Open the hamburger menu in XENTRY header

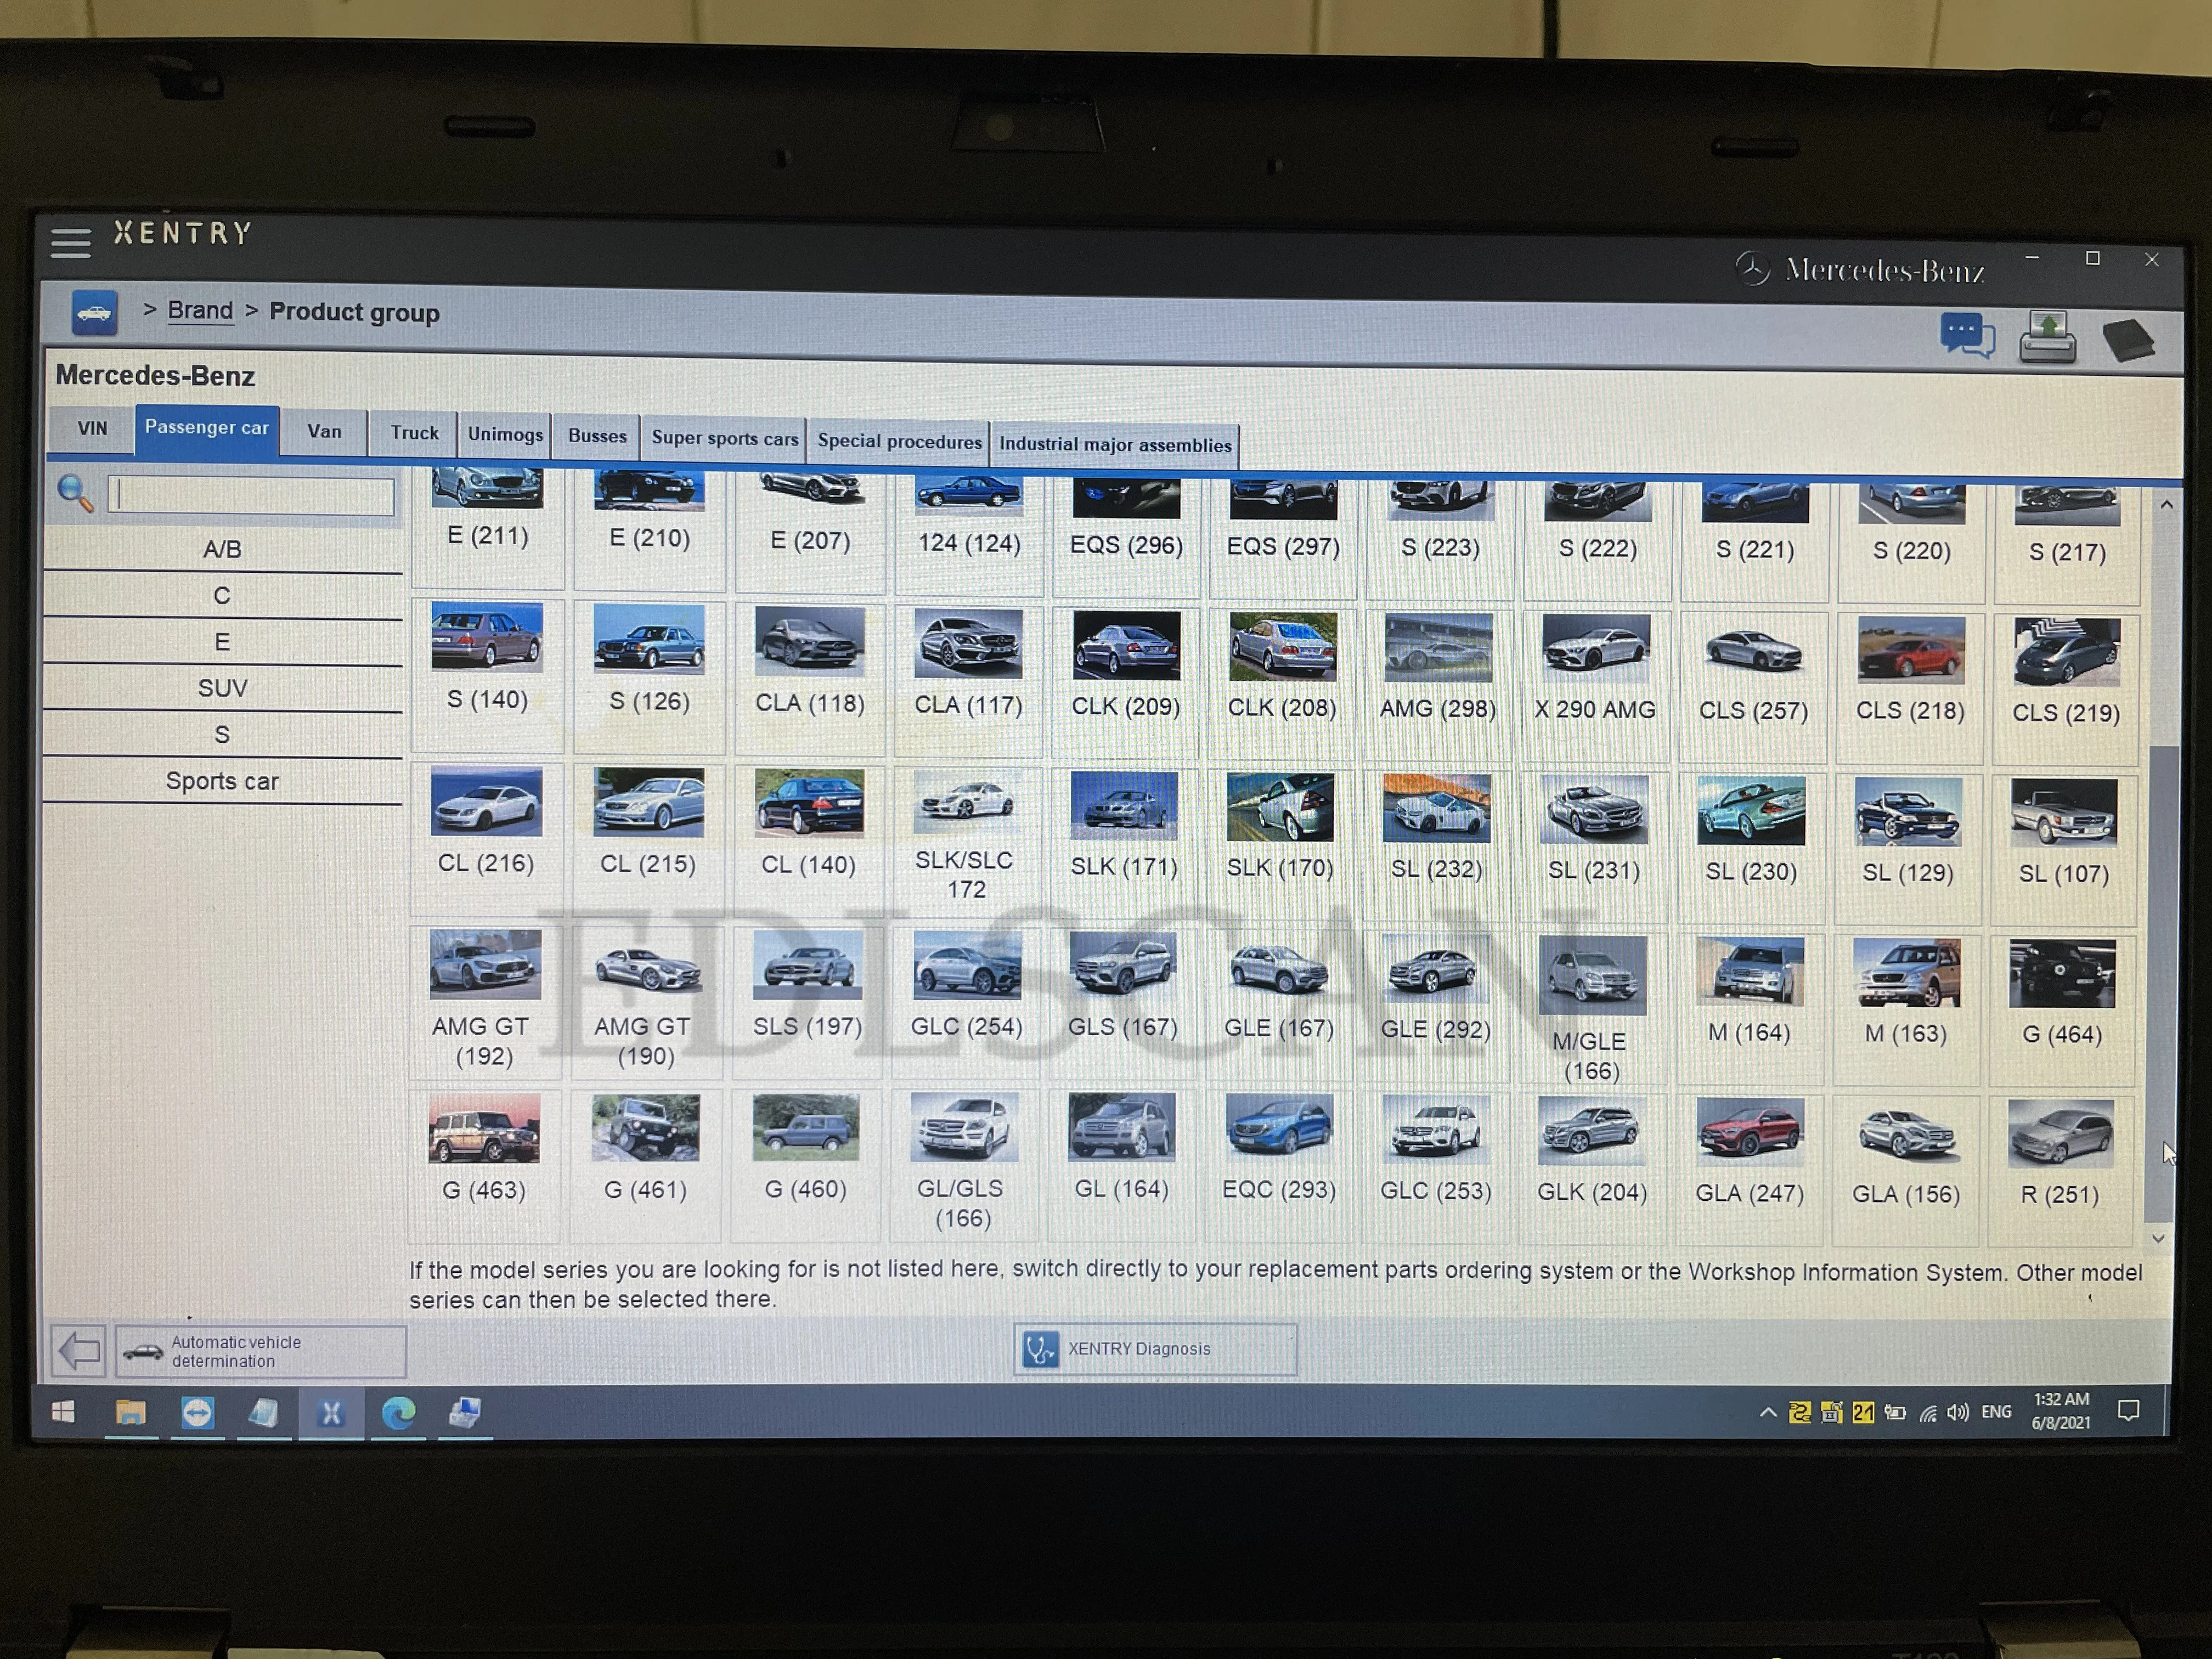[x=70, y=242]
